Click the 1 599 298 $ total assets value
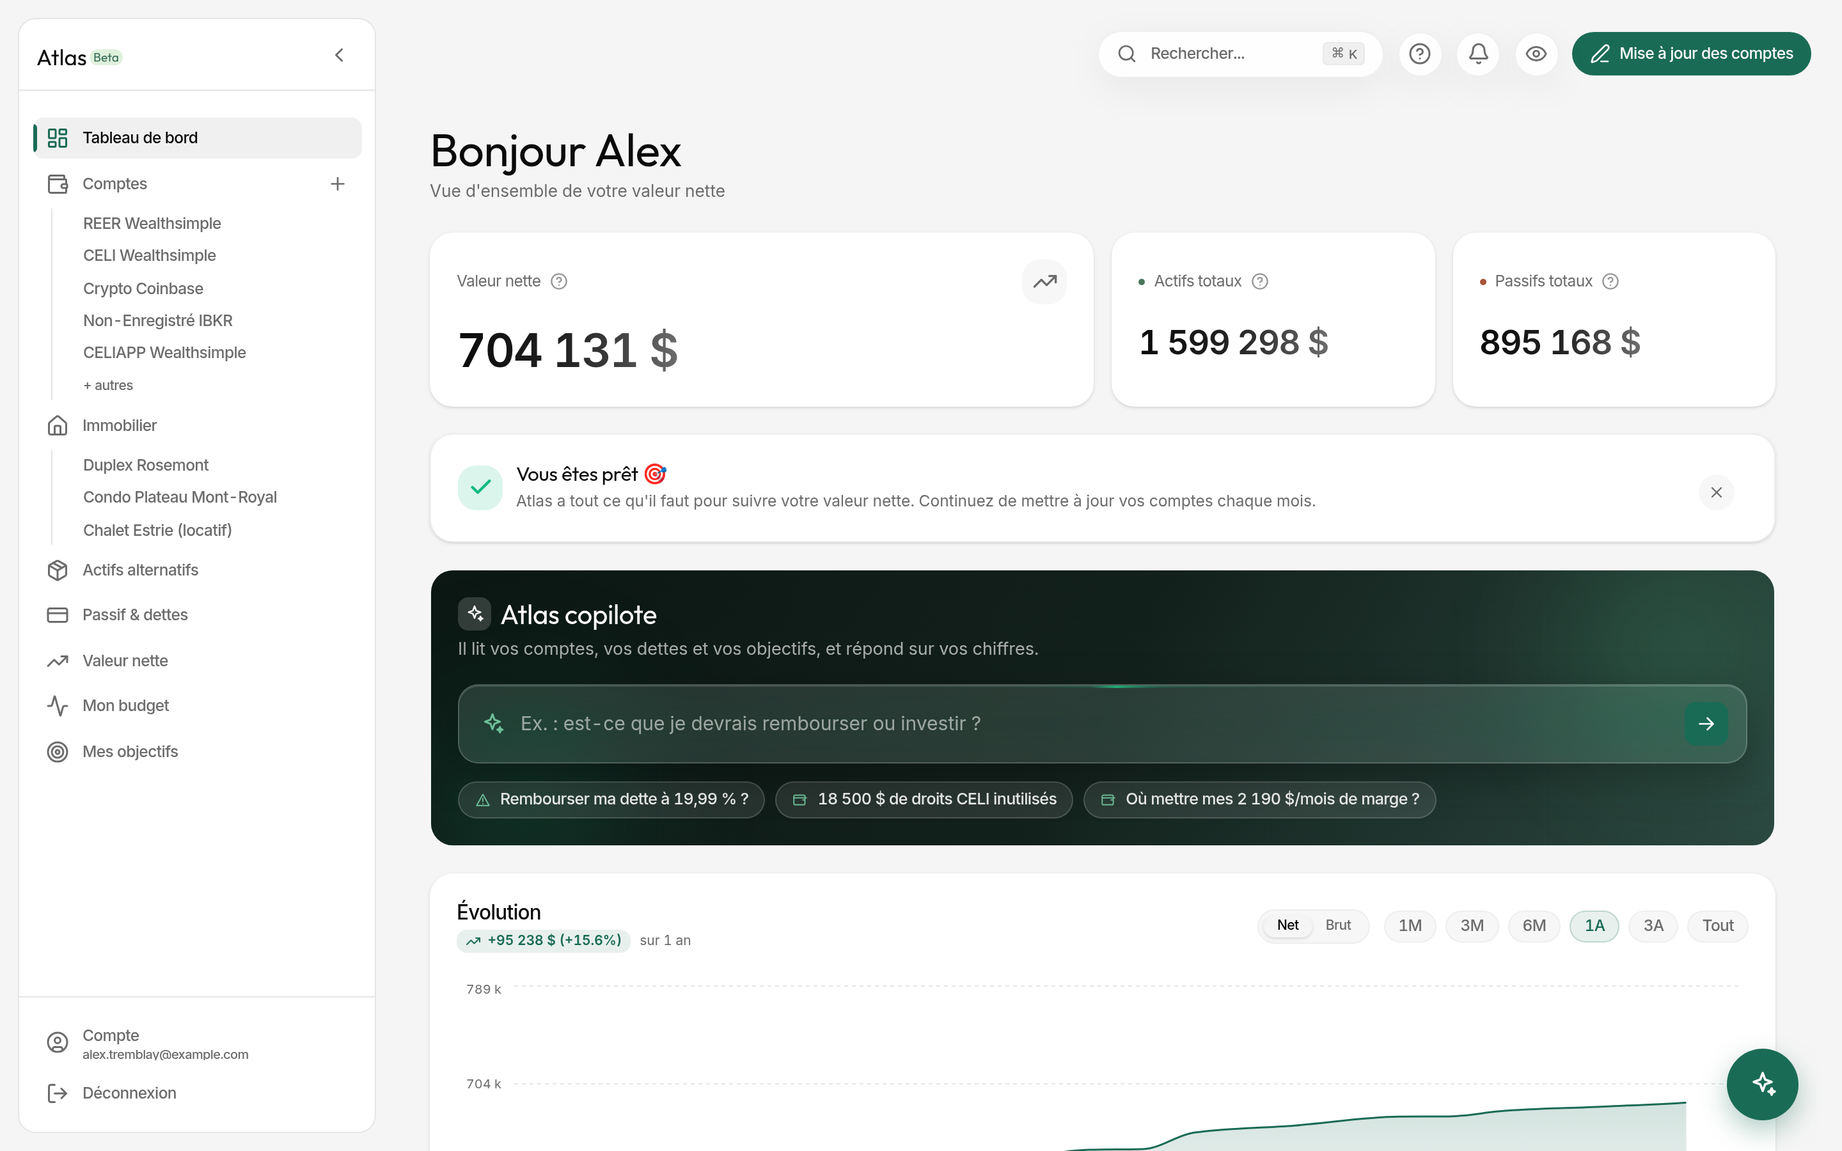 point(1234,343)
